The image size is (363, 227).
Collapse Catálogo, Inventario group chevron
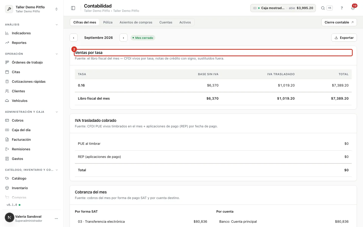(x=57, y=170)
